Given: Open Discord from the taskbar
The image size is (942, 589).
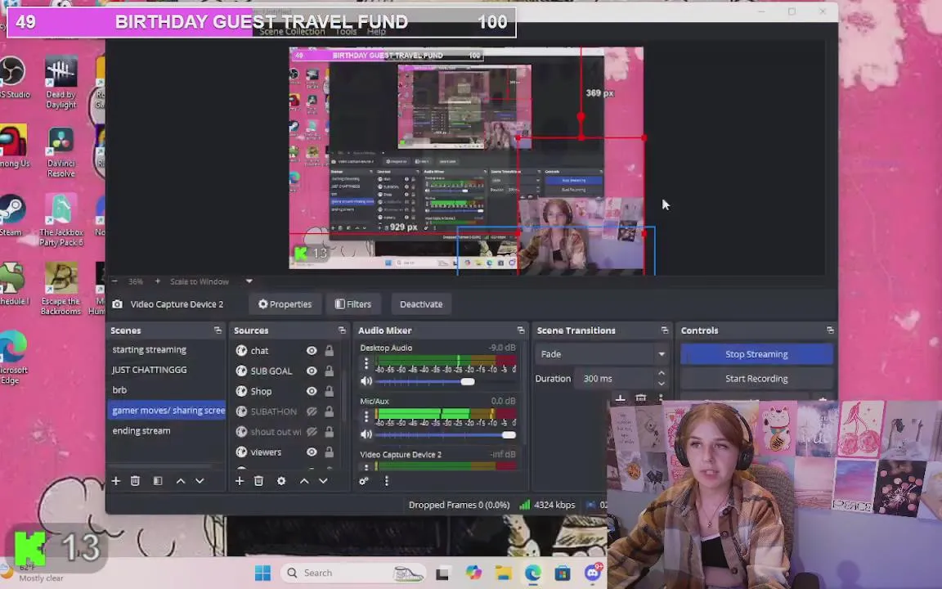Looking at the screenshot, I should [594, 572].
